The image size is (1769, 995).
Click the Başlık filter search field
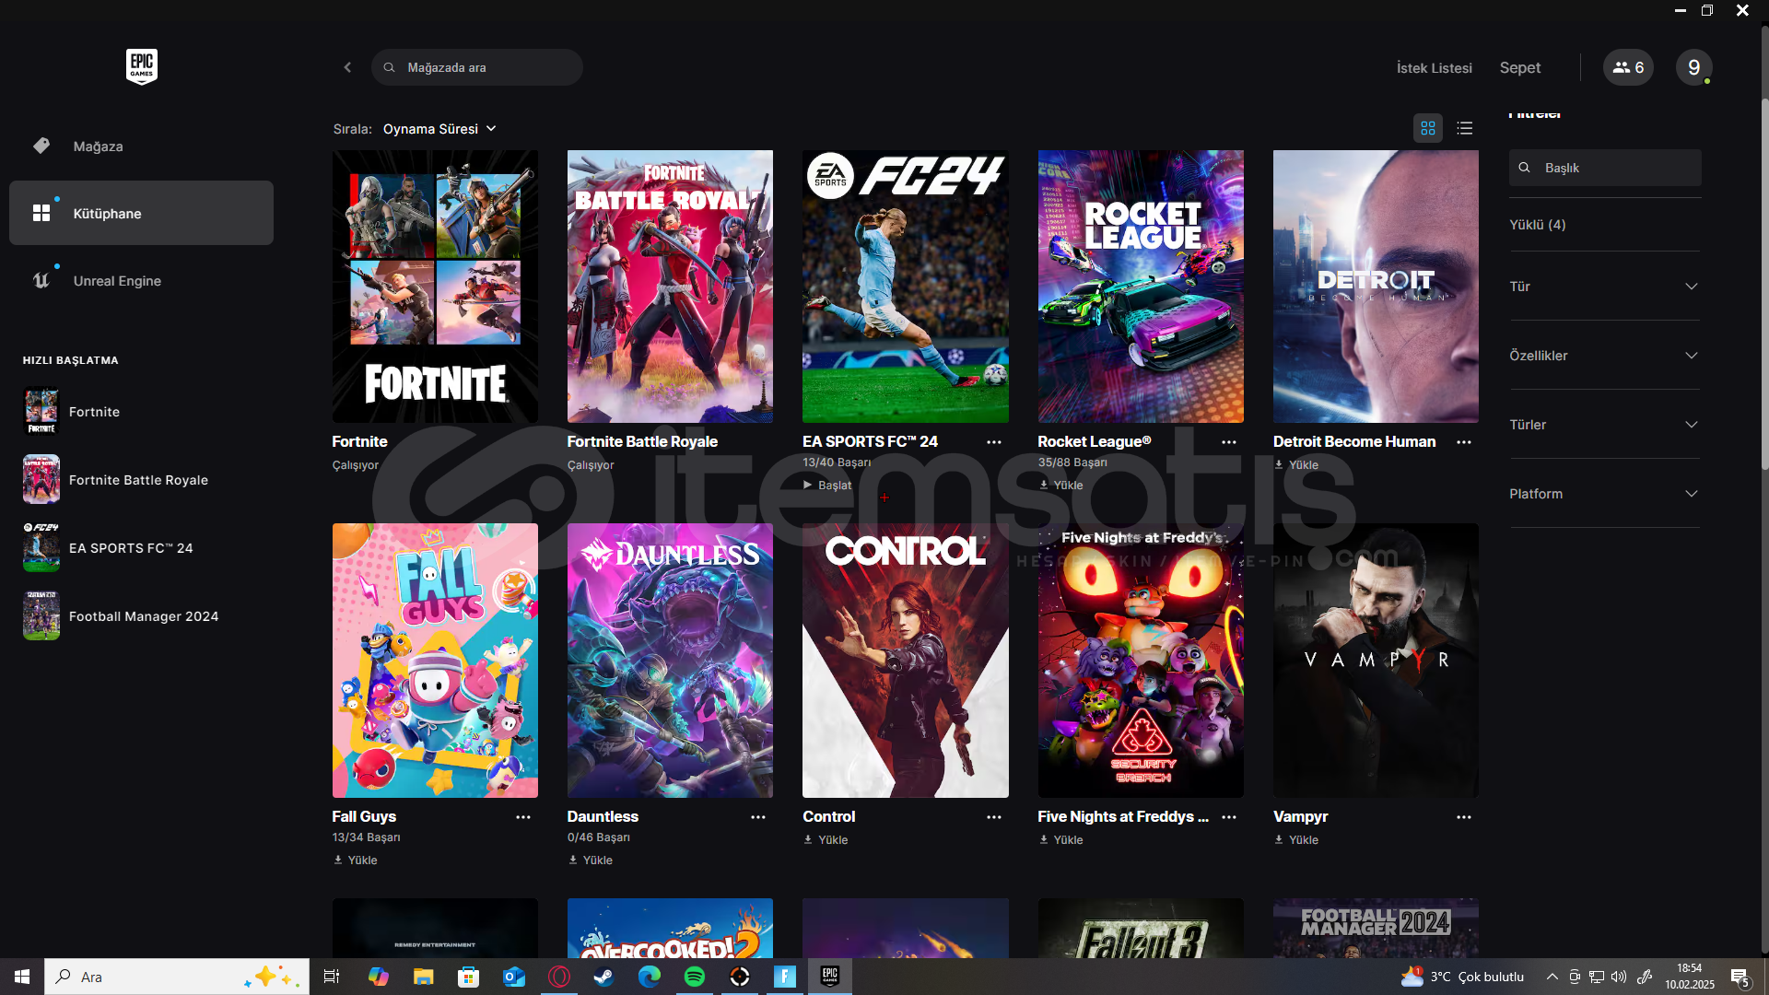pos(1605,168)
